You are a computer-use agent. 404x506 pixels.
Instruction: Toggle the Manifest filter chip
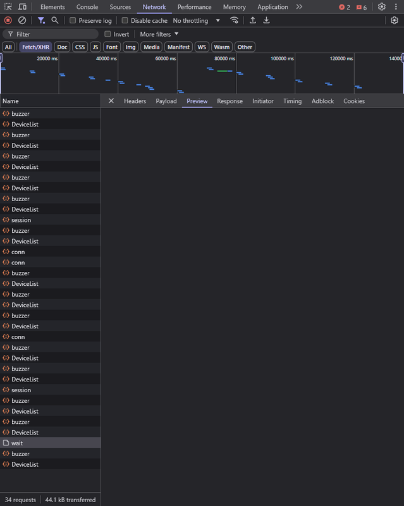178,47
